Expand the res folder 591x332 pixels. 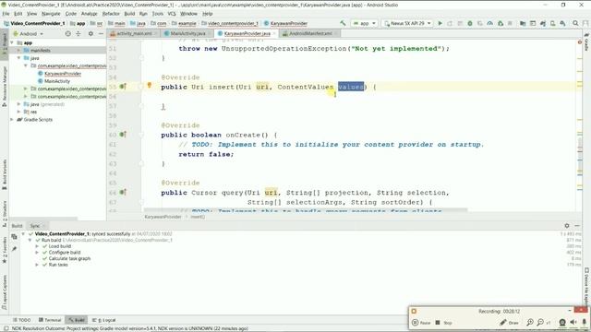18,112
